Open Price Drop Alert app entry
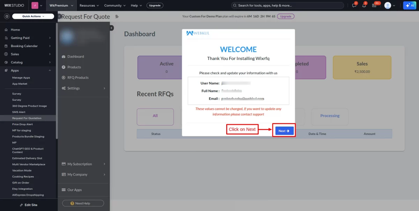This screenshot has width=419, height=211. 22,124
